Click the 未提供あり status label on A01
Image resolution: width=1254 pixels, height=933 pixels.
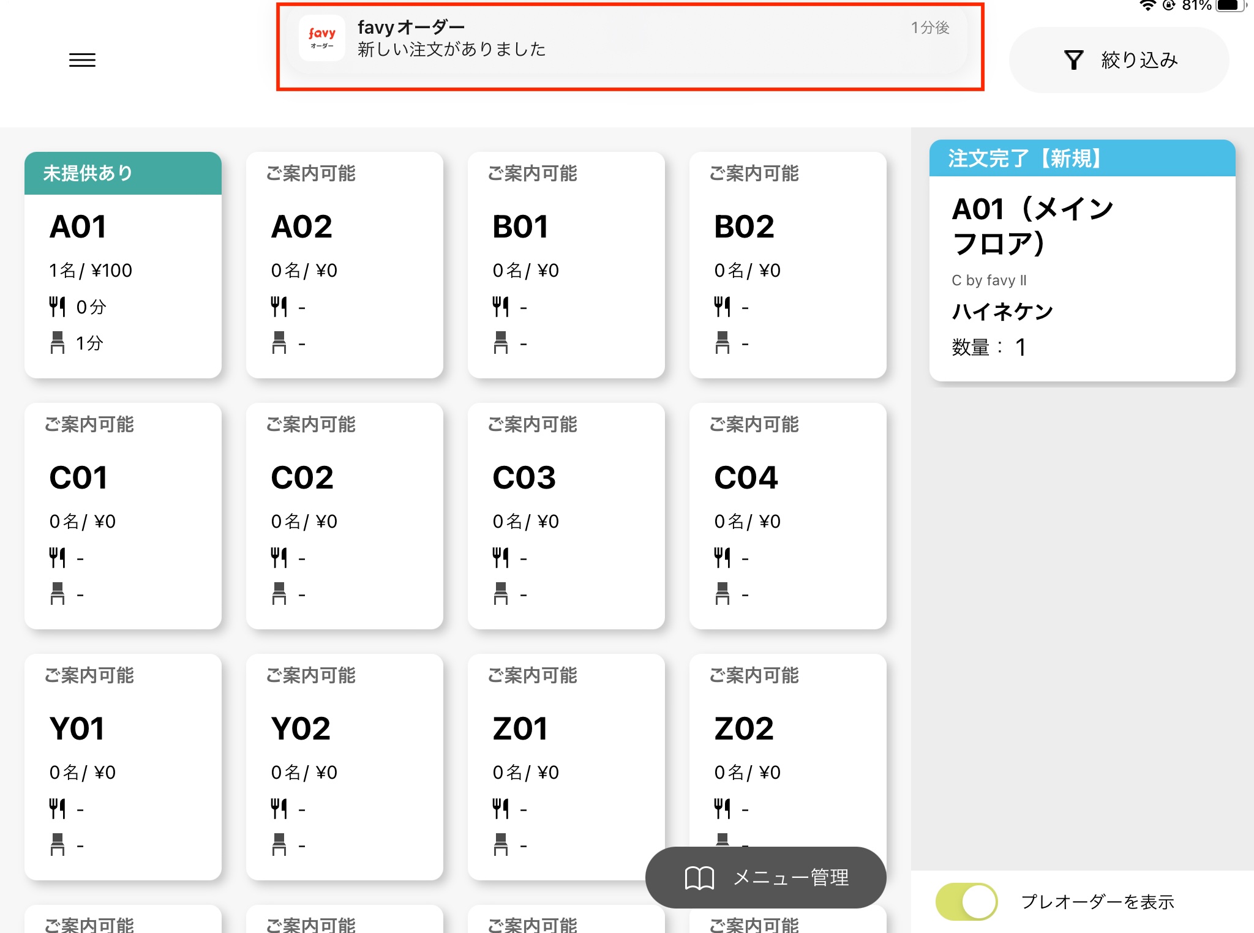88,173
